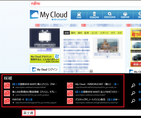
Task: Click the third search magnifier suggestion icon
Action: 133,101
